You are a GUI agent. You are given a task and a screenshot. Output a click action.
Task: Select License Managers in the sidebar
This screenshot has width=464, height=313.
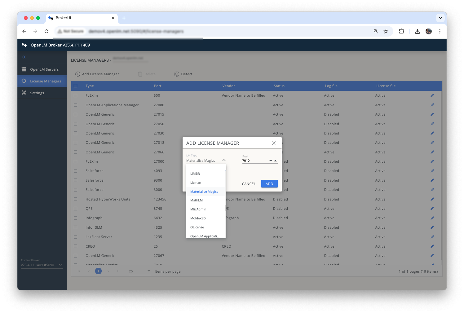[45, 81]
